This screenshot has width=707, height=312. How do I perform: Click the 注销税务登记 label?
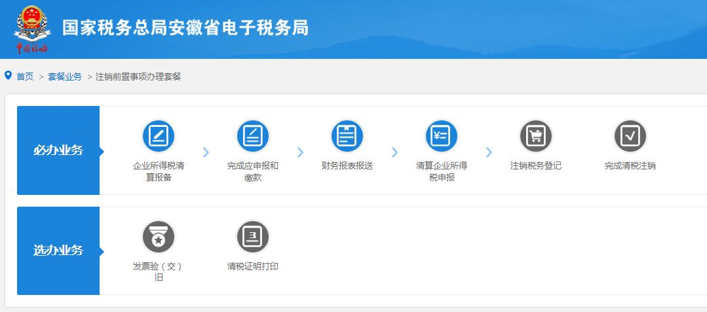[x=536, y=165]
